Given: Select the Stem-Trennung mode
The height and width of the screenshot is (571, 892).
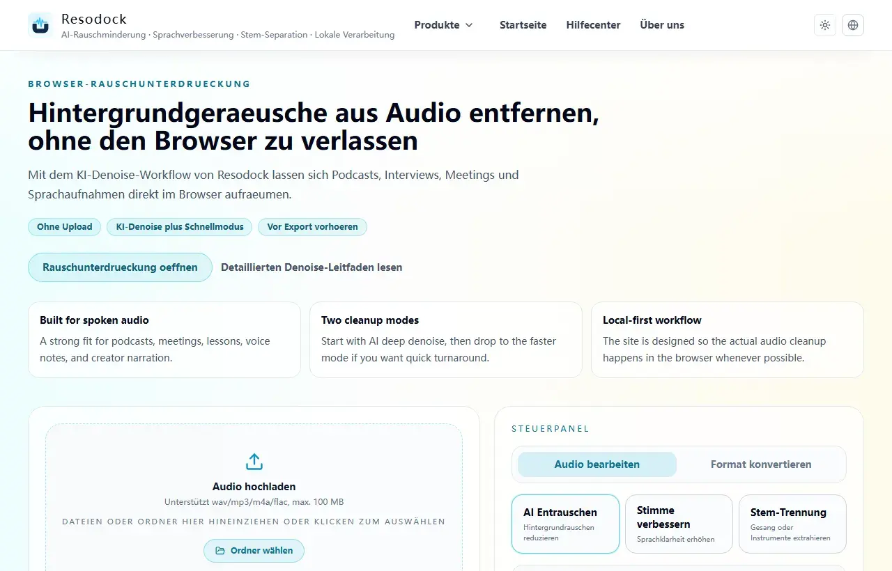Looking at the screenshot, I should pos(792,524).
